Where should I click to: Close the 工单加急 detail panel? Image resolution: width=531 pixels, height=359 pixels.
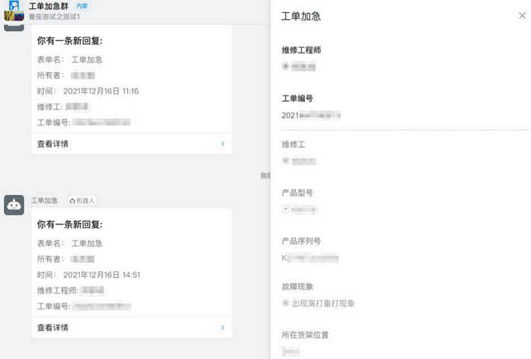(522, 16)
